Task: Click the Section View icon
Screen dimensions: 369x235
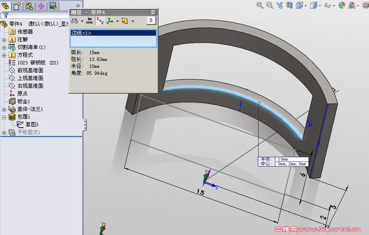Action: (x=290, y=5)
